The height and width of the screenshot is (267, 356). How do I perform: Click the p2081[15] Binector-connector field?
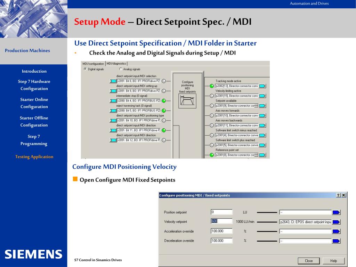tap(236, 96)
